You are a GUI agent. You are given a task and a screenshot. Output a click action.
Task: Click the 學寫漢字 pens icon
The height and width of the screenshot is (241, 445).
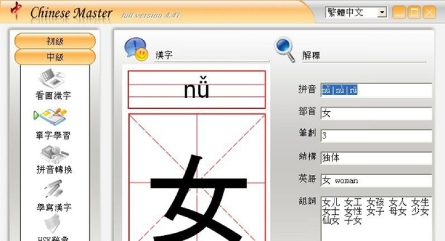pos(54,189)
